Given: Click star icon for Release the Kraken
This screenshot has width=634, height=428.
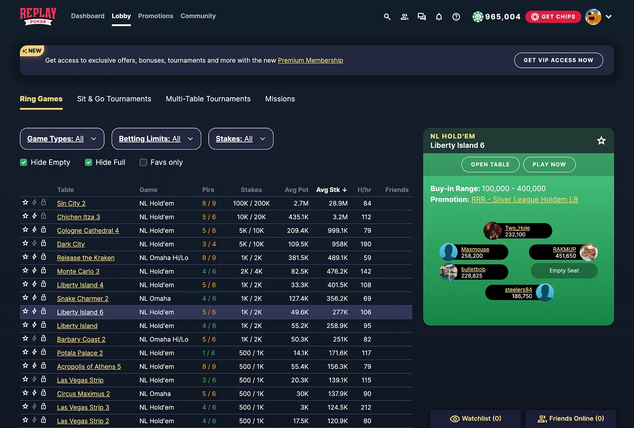Looking at the screenshot, I should click(25, 257).
